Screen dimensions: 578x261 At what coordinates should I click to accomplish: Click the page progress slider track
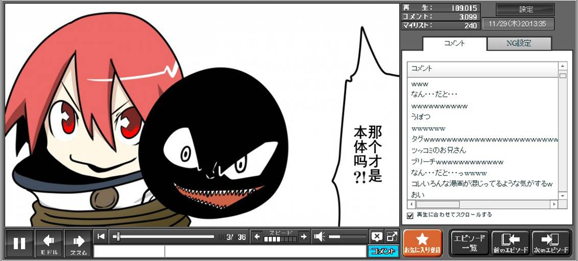click(164, 236)
